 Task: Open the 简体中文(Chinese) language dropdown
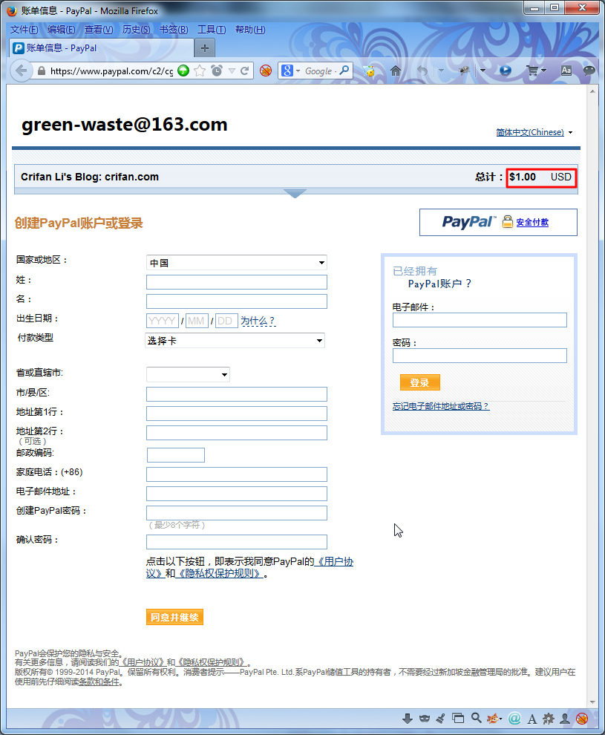(x=534, y=132)
